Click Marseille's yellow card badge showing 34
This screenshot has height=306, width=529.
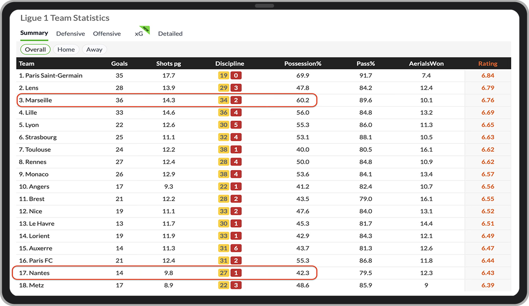coord(223,100)
